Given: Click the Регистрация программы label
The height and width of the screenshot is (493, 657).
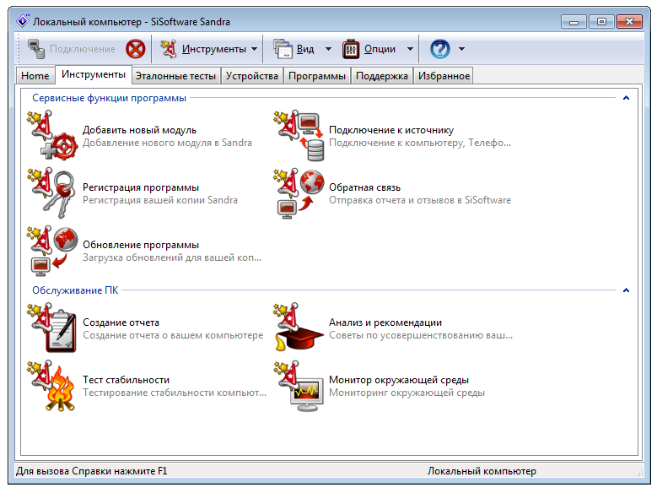Looking at the screenshot, I should (x=141, y=187).
